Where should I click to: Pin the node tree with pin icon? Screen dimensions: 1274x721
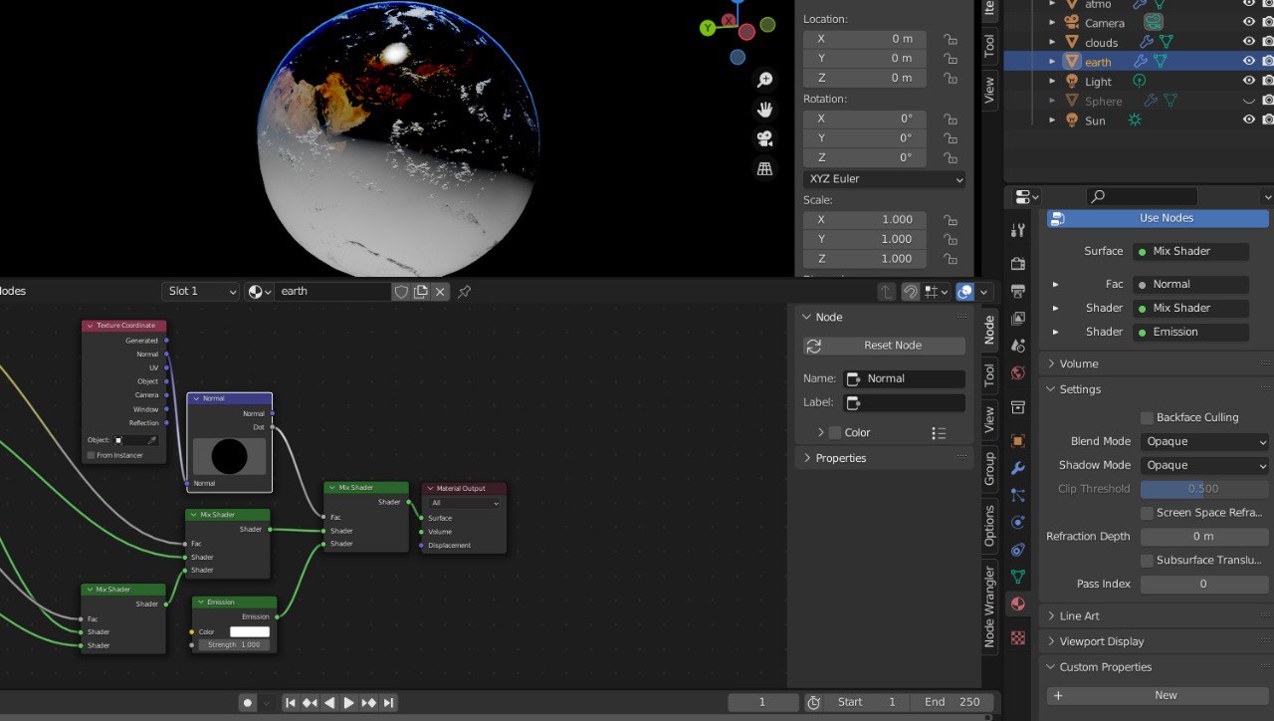(464, 291)
